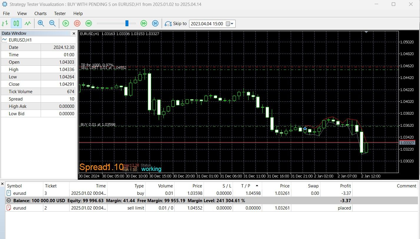Click the Skip to button
The height and width of the screenshot is (239, 420).
[x=176, y=24]
